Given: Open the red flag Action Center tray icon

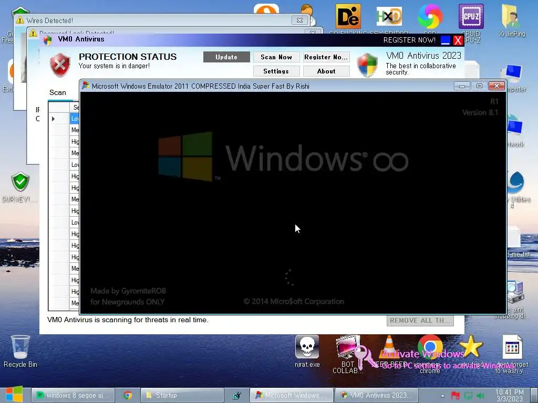Looking at the screenshot, I should (x=456, y=396).
